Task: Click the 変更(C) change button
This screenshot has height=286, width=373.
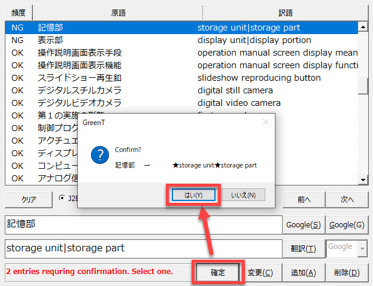Action: click(x=260, y=272)
